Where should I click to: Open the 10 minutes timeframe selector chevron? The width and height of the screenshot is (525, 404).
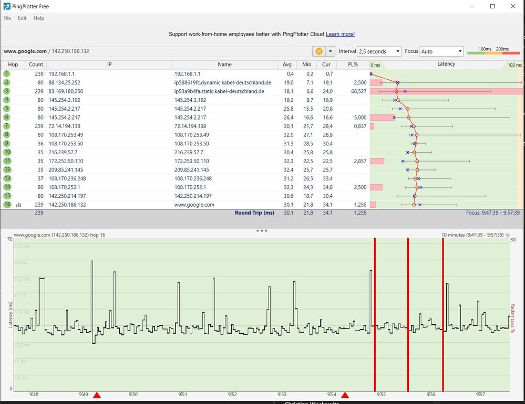click(x=508, y=235)
